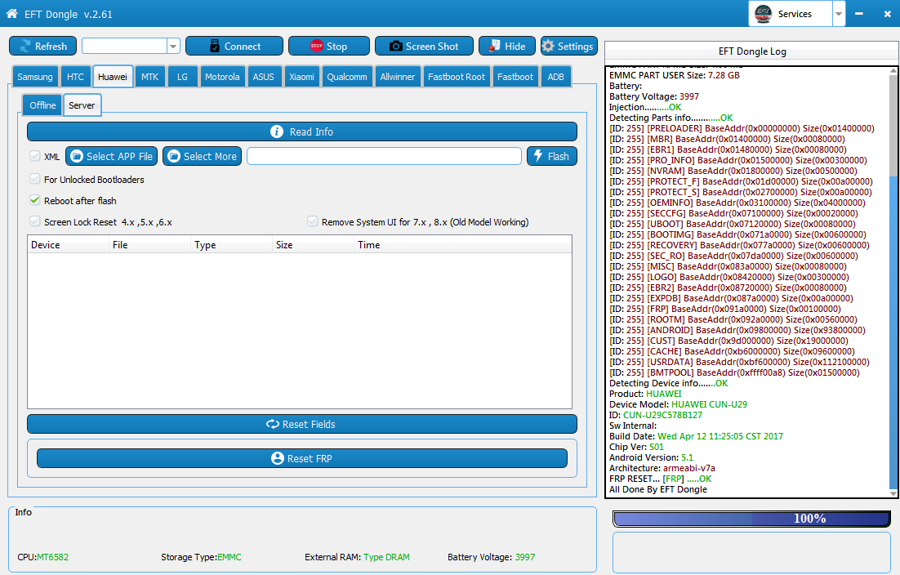The height and width of the screenshot is (575, 900).
Task: Click the Refresh arrows icon
Action: tap(25, 47)
